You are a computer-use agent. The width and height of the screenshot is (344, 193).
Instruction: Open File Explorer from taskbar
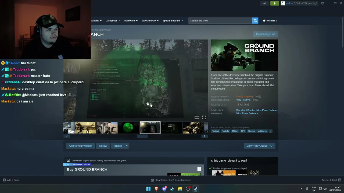pos(180,189)
